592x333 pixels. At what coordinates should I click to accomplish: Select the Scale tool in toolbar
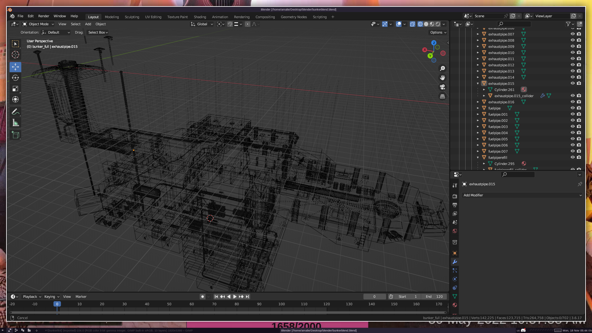click(15, 89)
